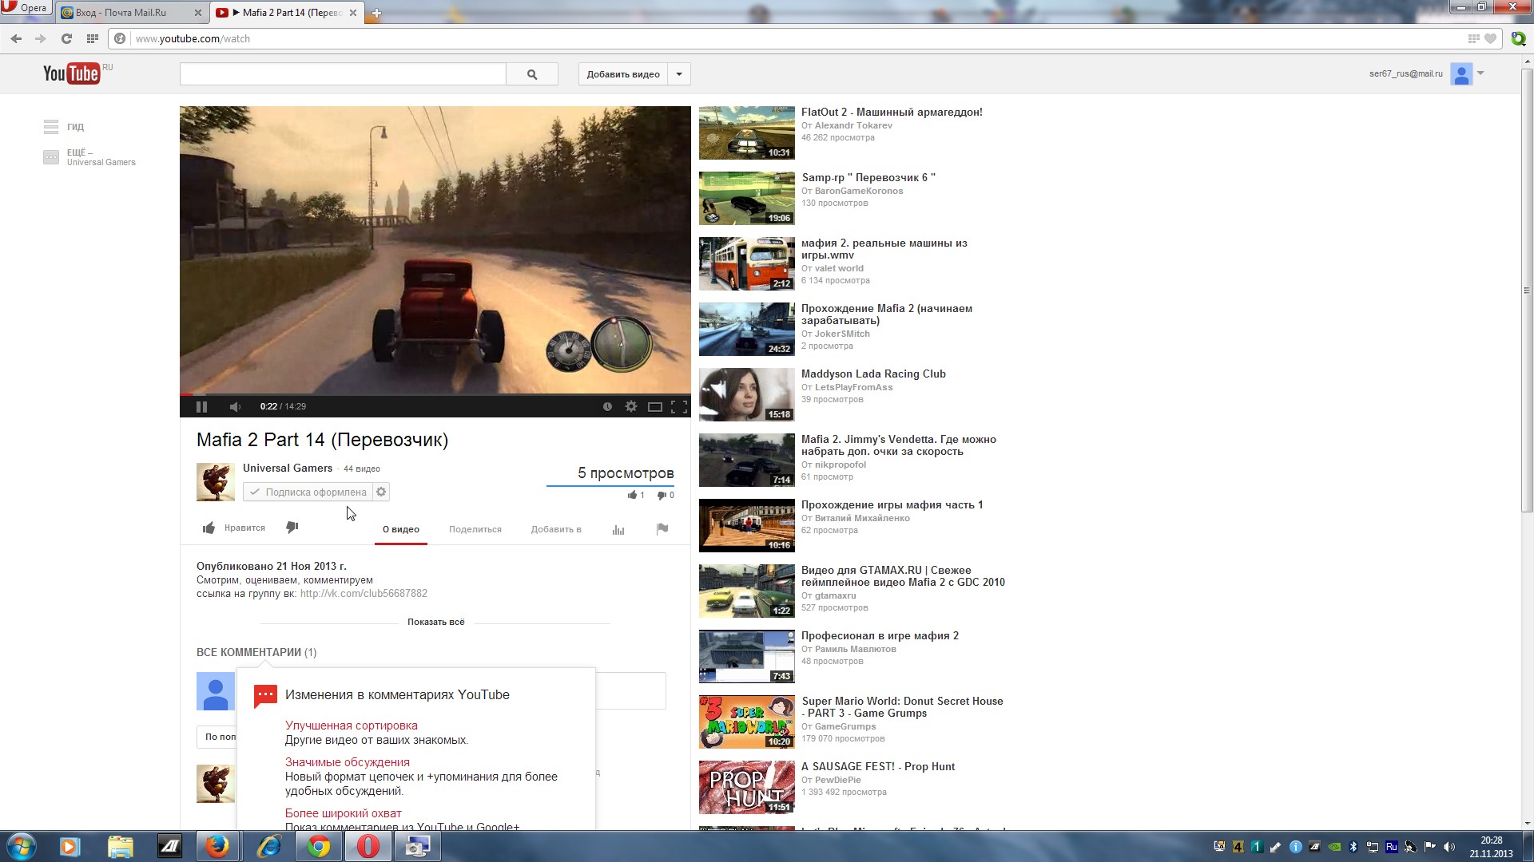The image size is (1534, 862).
Task: Like the video via 'Нравится'
Action: (x=234, y=528)
